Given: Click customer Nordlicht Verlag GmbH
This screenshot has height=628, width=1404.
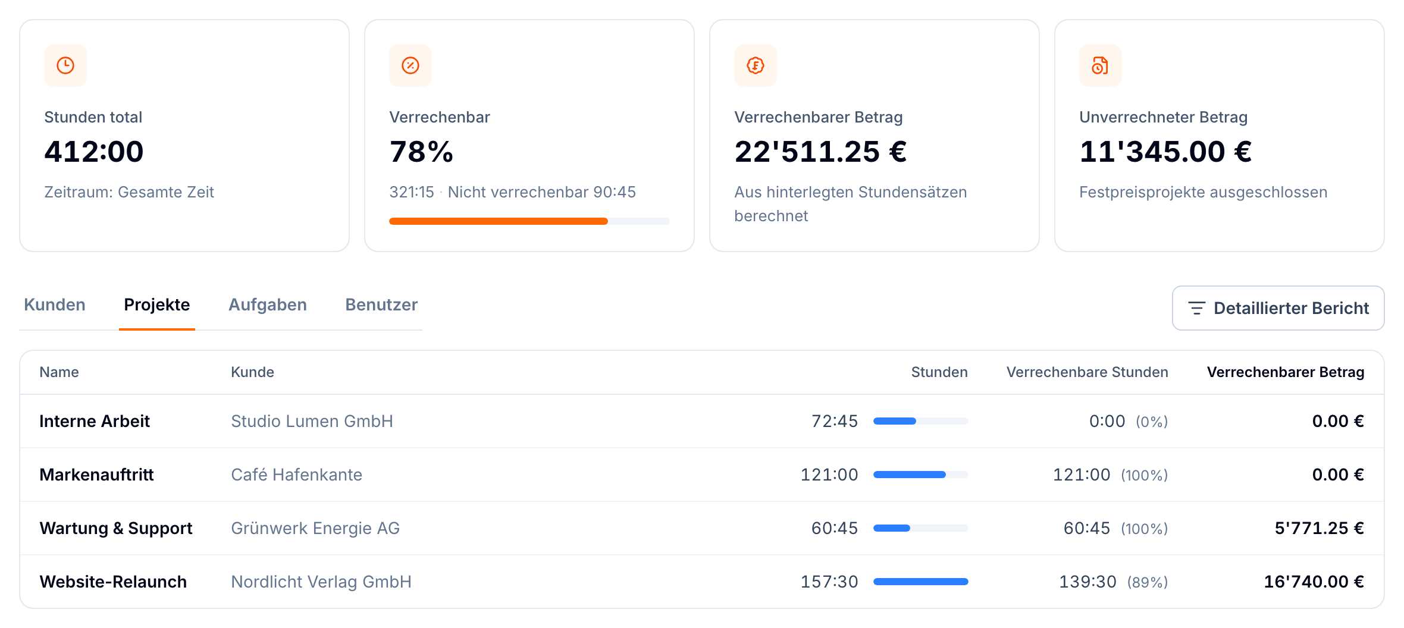Looking at the screenshot, I should [x=321, y=582].
